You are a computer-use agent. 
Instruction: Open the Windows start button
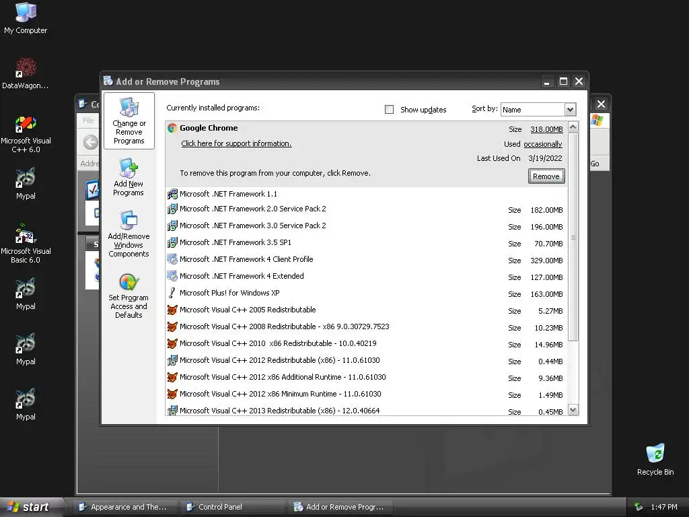pos(32,507)
